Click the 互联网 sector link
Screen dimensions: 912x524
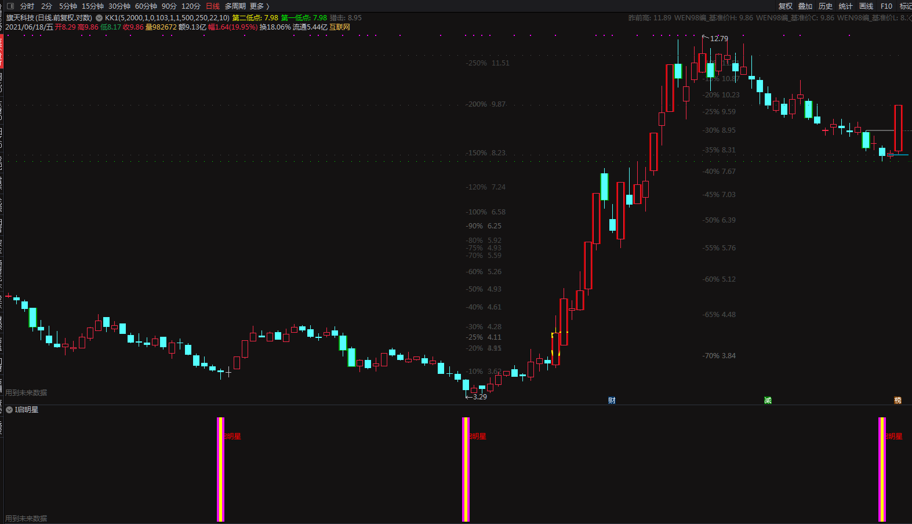coord(340,27)
